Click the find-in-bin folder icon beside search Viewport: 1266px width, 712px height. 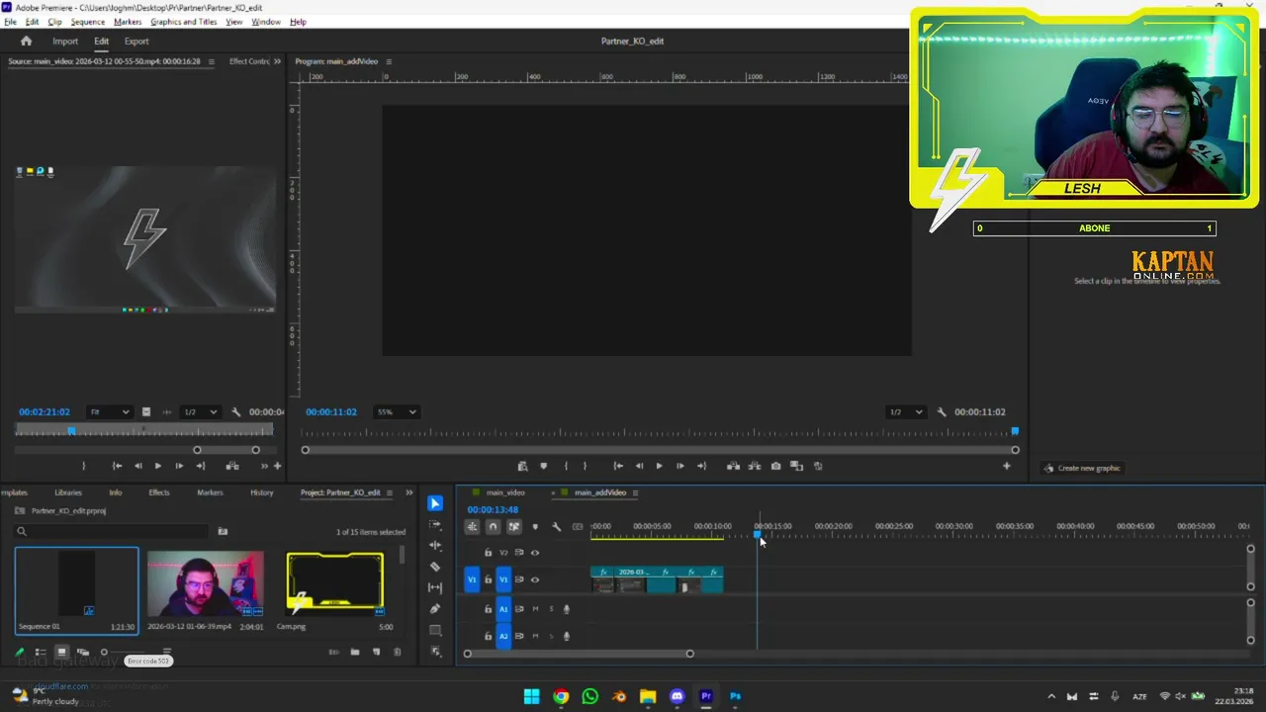[x=223, y=531]
